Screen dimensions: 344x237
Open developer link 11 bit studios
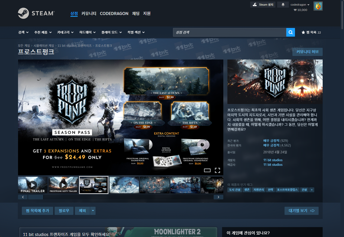(273, 160)
